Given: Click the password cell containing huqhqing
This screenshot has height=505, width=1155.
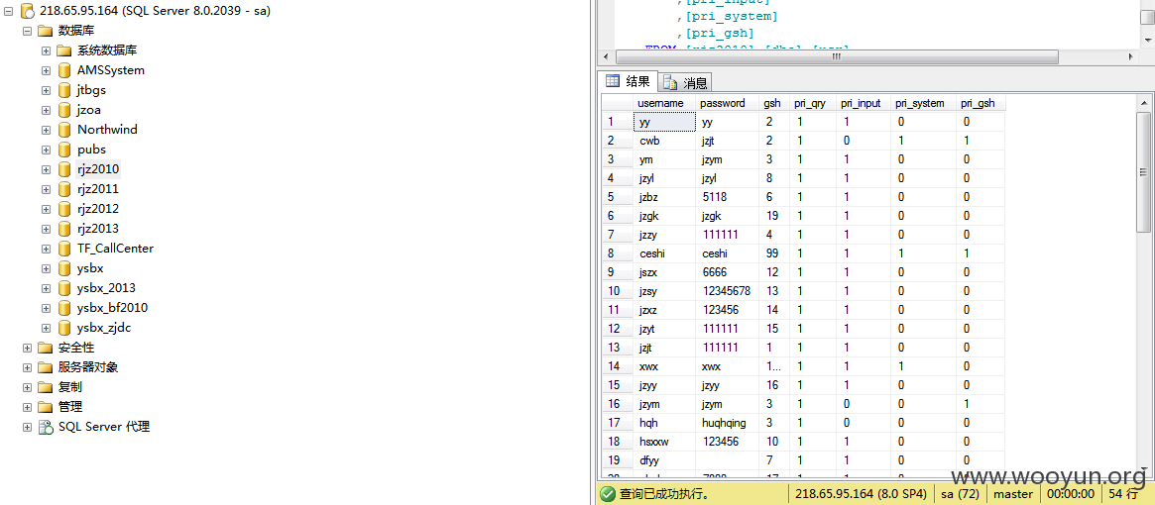Looking at the screenshot, I should tap(727, 423).
